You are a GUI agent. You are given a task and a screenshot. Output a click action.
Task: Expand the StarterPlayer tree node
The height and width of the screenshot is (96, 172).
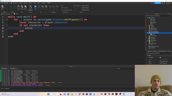[x=148, y=40]
